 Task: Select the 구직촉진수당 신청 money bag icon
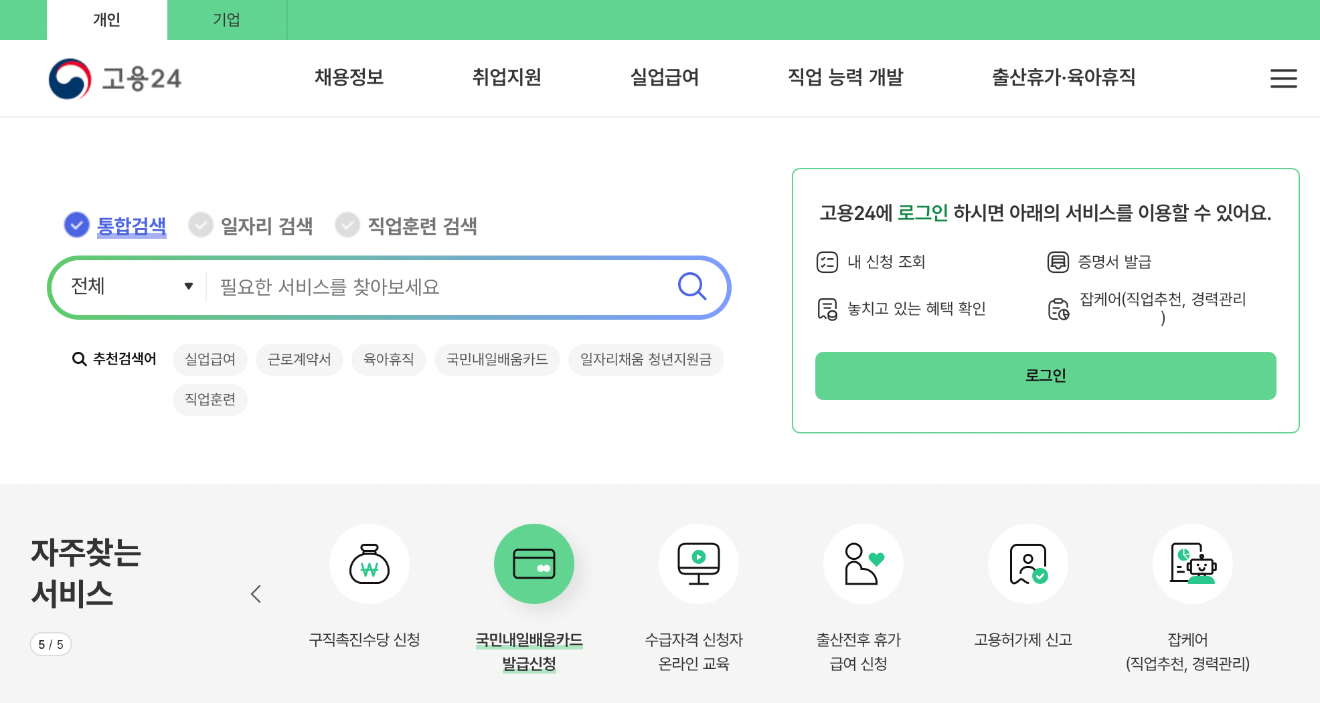pos(369,564)
